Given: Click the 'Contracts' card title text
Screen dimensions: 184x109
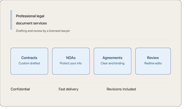Looking at the screenshot, I should (29, 58).
